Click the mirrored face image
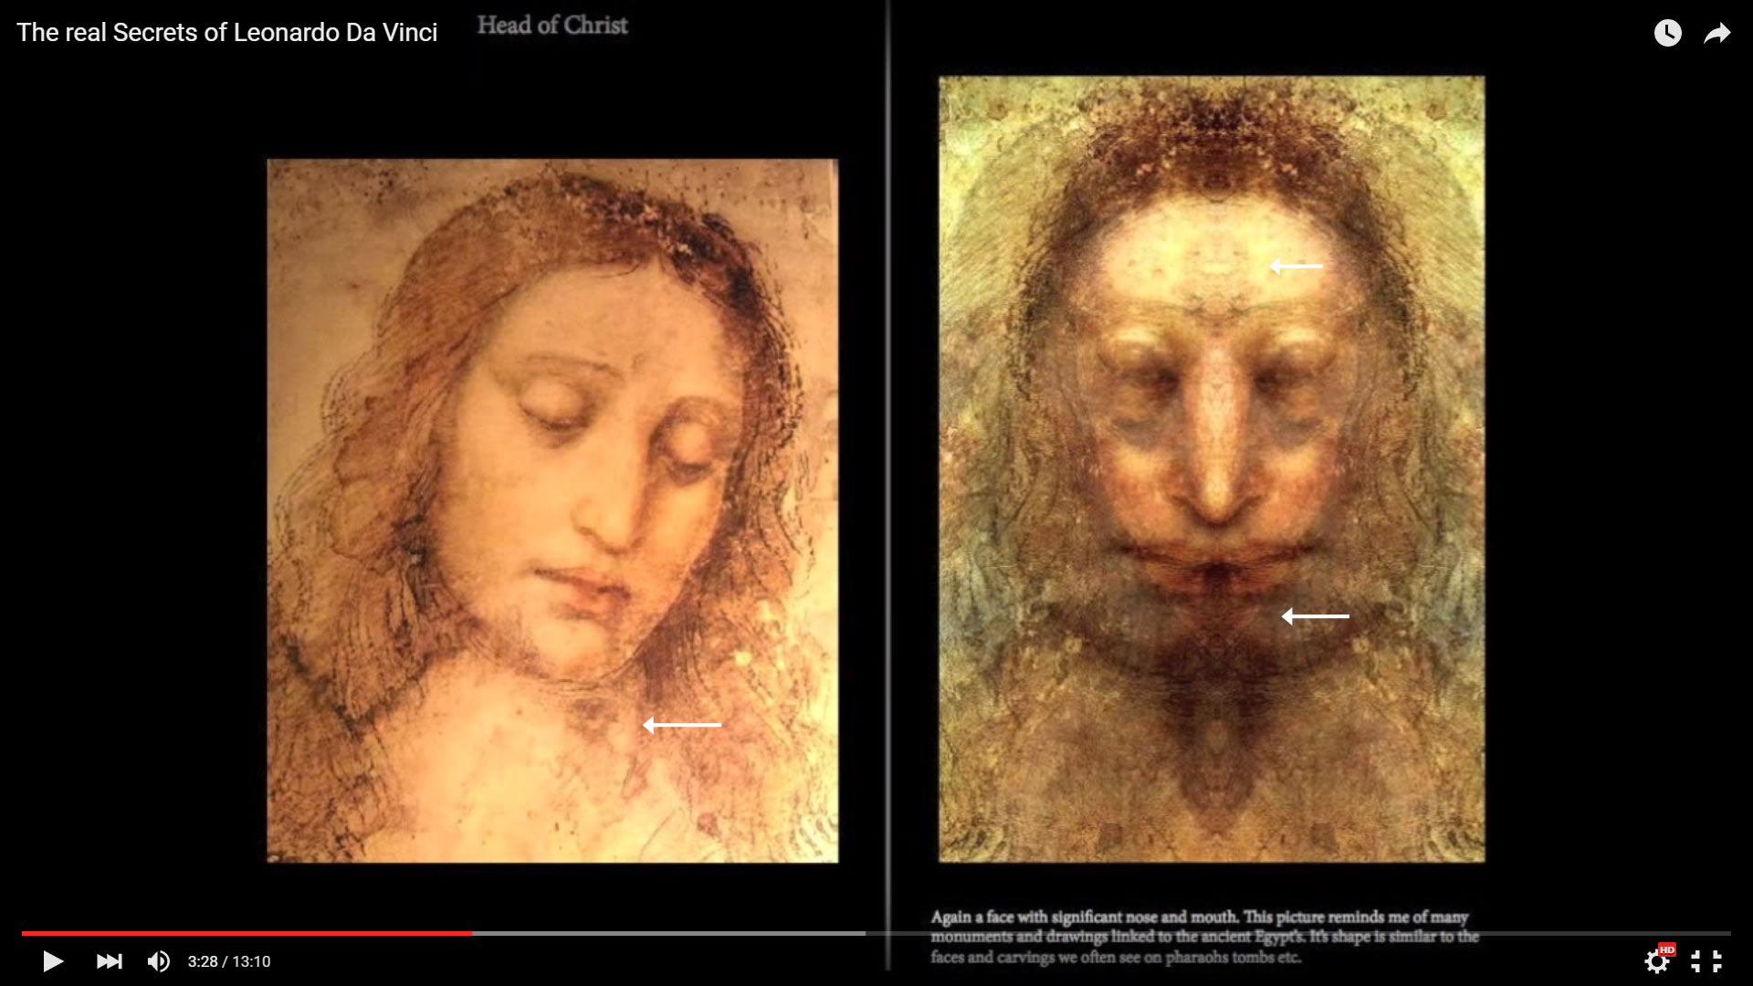This screenshot has width=1753, height=986. pyautogui.click(x=1212, y=468)
